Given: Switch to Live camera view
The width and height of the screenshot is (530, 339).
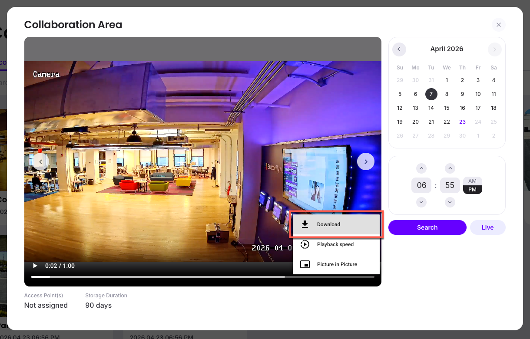Looking at the screenshot, I should [x=487, y=227].
